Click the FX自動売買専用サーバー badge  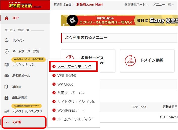pyautogui.click(x=27, y=106)
